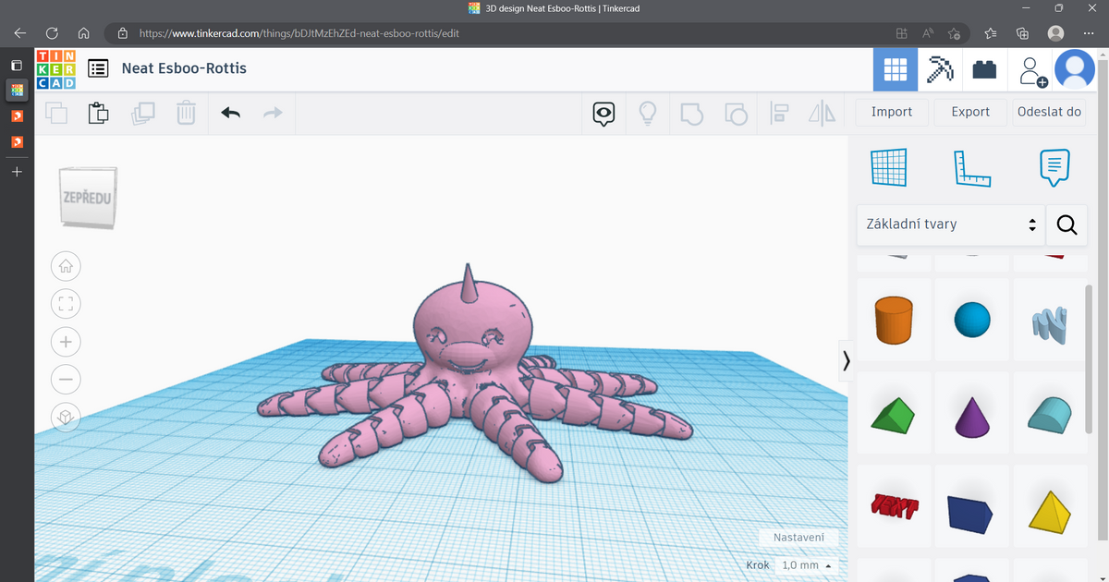The width and height of the screenshot is (1109, 582).
Task: Select the orange Cylinder shape thumbnail
Action: (x=893, y=321)
